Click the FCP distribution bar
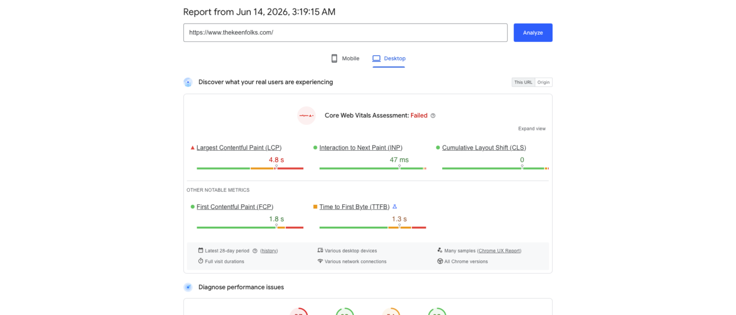The height and width of the screenshot is (315, 736). 250,227
